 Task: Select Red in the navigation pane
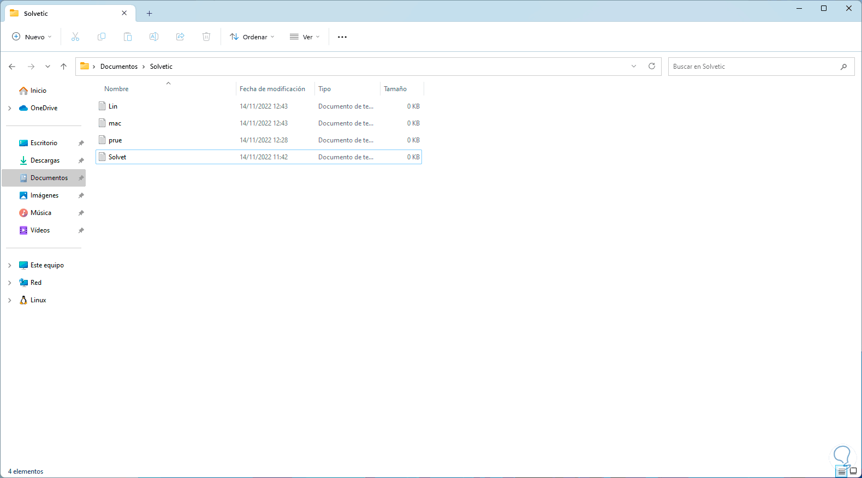(x=36, y=283)
